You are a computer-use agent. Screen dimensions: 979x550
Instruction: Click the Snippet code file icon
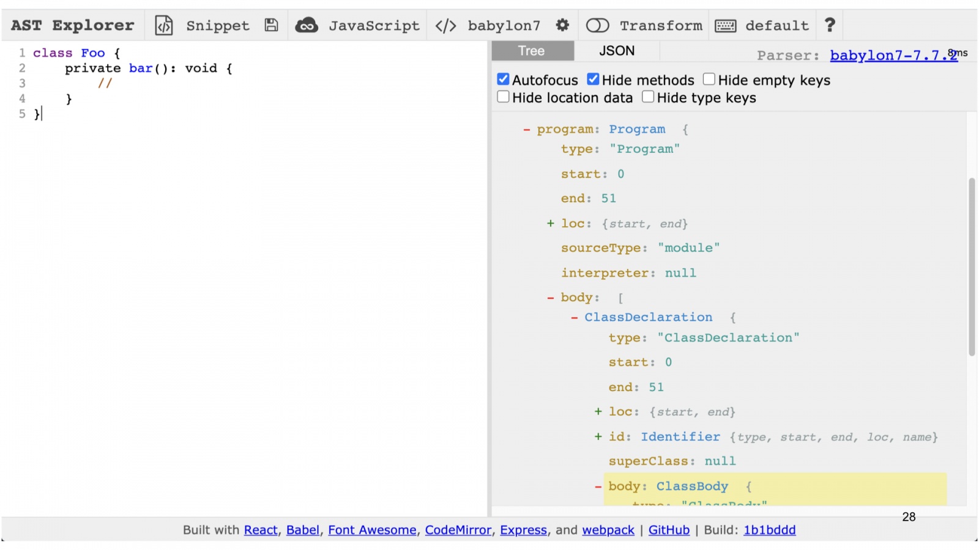click(163, 26)
